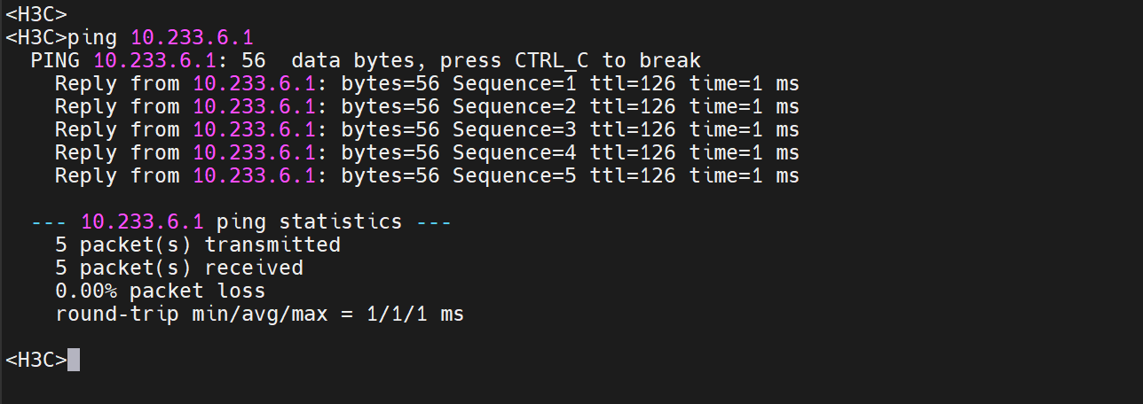Click the IP address in the ping command

(x=192, y=37)
